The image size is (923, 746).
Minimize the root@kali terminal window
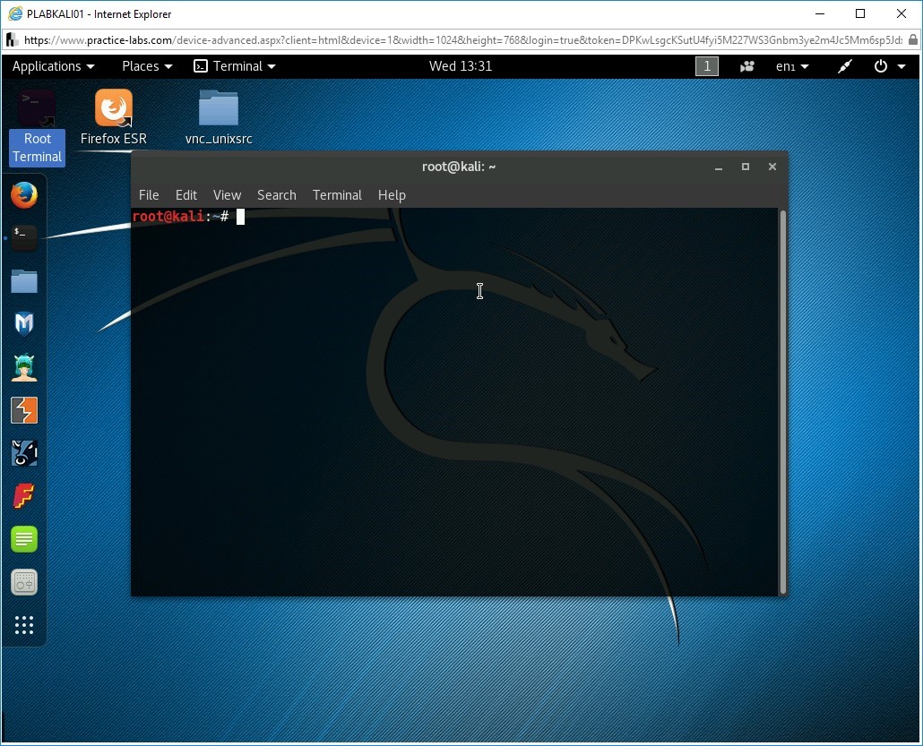pos(718,167)
